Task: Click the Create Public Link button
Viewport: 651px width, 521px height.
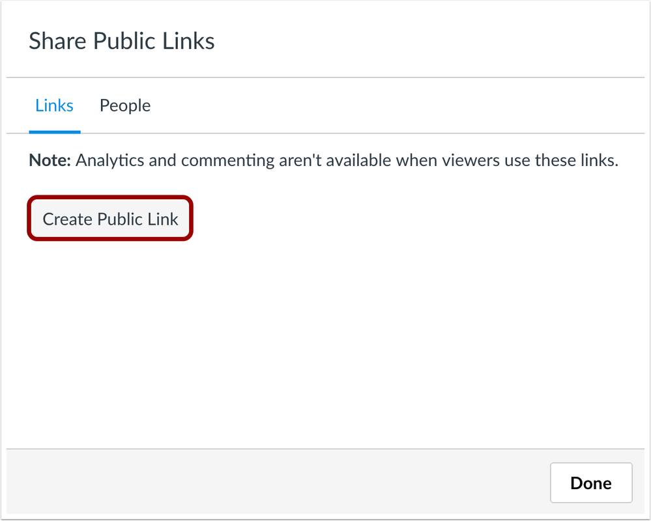Action: 110,219
